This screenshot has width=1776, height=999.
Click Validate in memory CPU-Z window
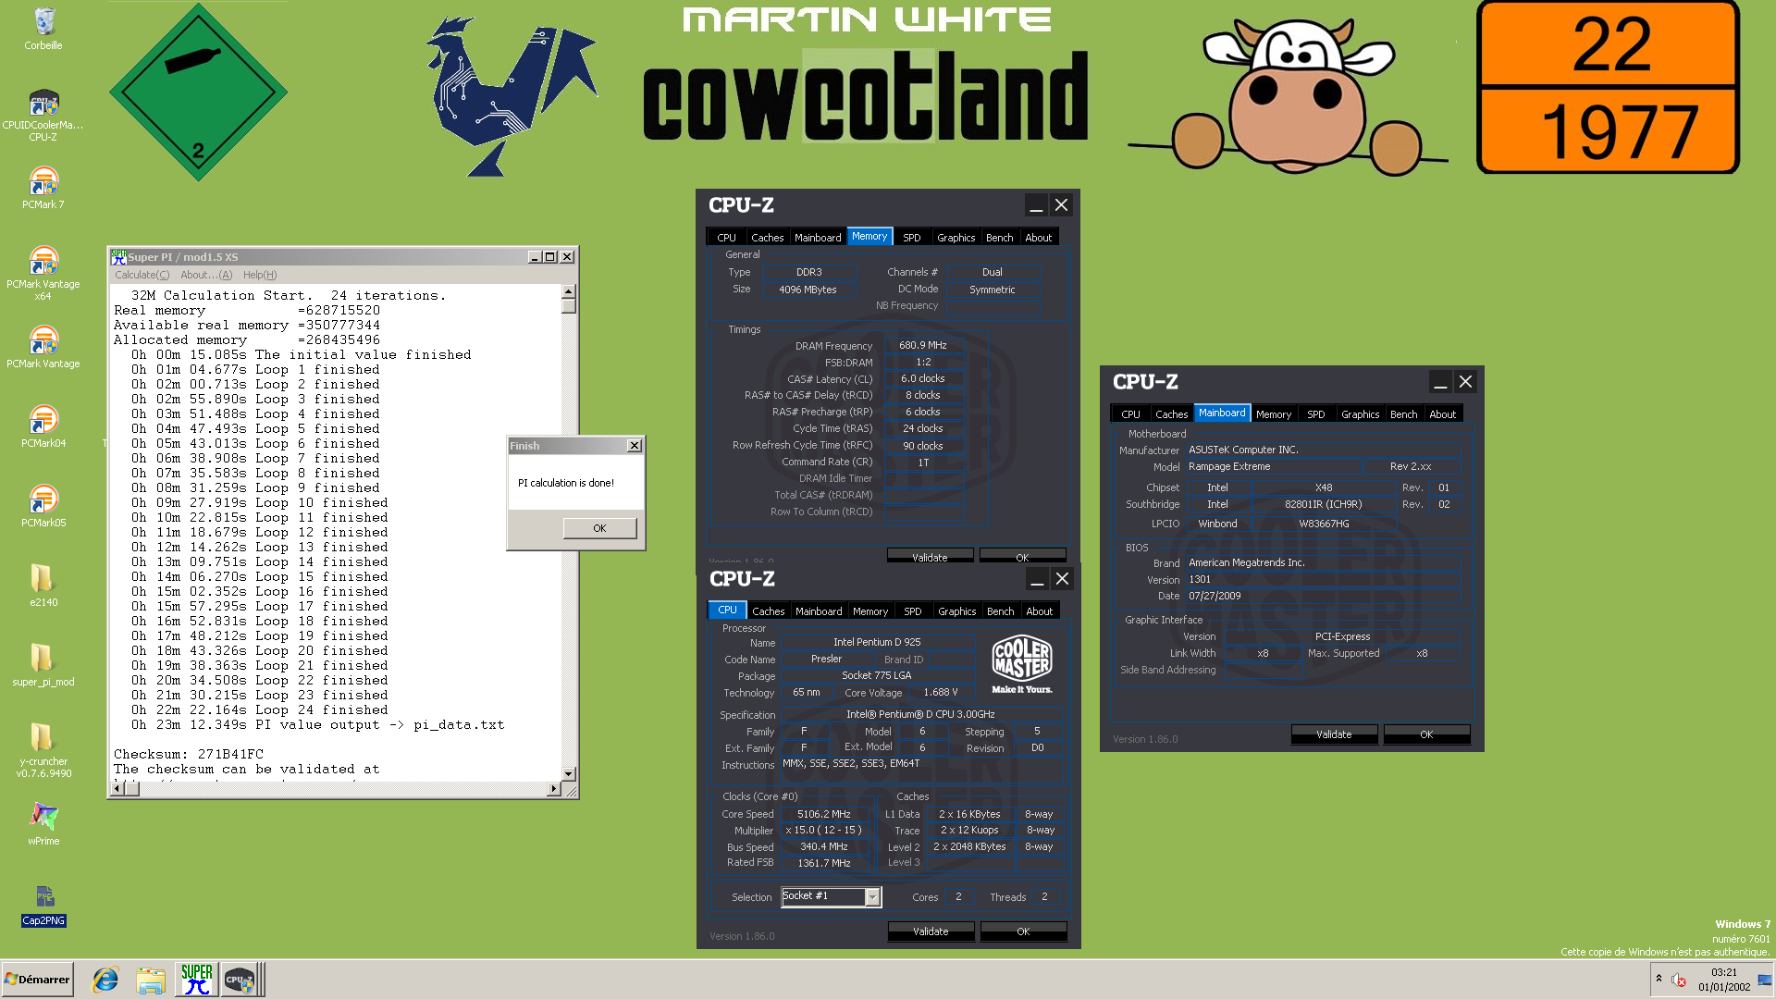pos(930,557)
